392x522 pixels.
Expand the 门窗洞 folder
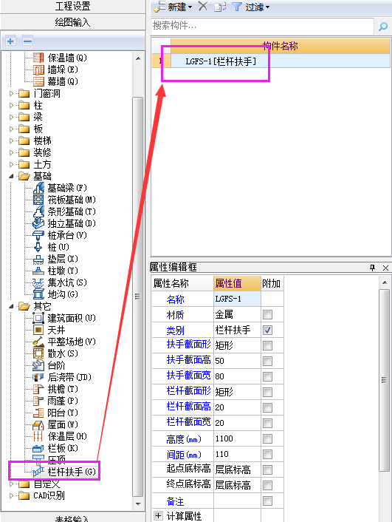click(11, 94)
